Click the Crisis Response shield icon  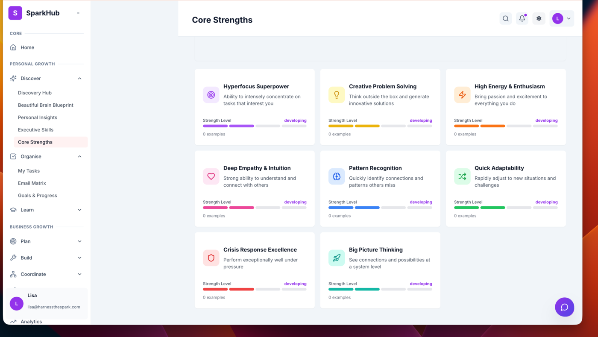(211, 258)
